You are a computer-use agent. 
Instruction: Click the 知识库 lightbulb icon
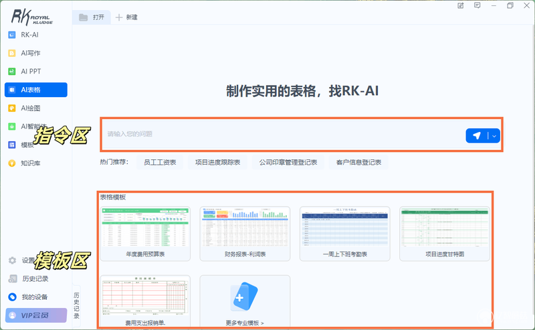pos(12,163)
